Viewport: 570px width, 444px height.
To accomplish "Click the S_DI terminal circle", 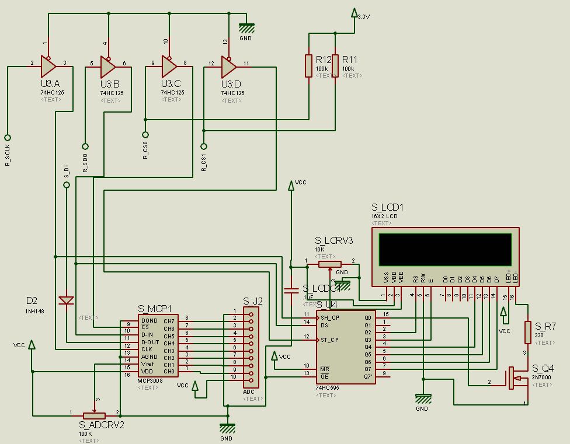I will pos(67,185).
